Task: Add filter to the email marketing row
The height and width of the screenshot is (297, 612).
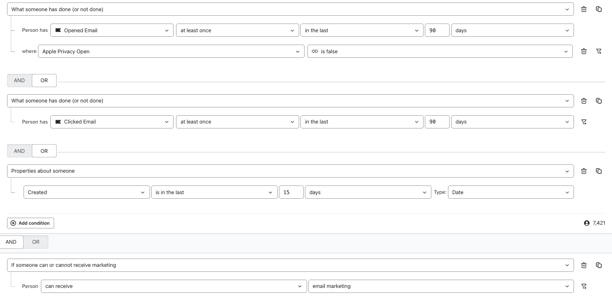Action: pyautogui.click(x=584, y=286)
